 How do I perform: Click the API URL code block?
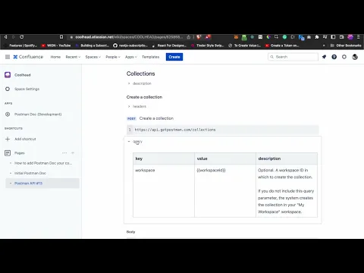223,130
